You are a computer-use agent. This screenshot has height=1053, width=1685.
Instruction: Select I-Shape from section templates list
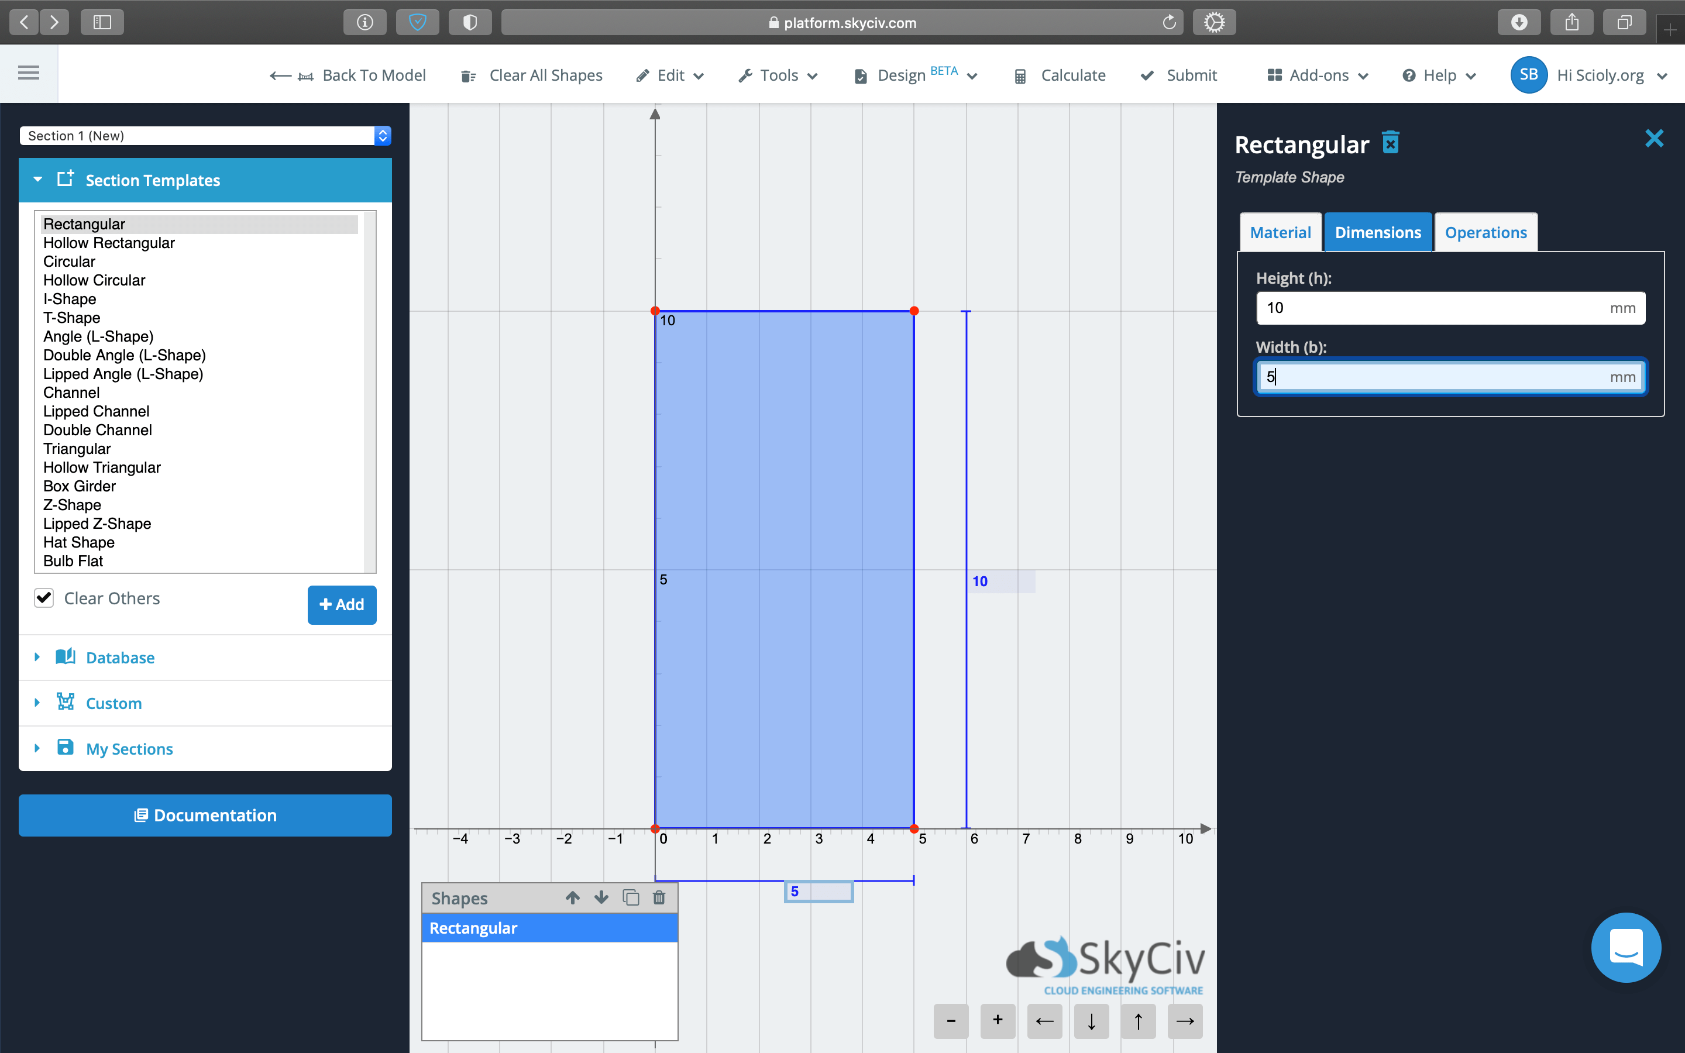pos(68,298)
